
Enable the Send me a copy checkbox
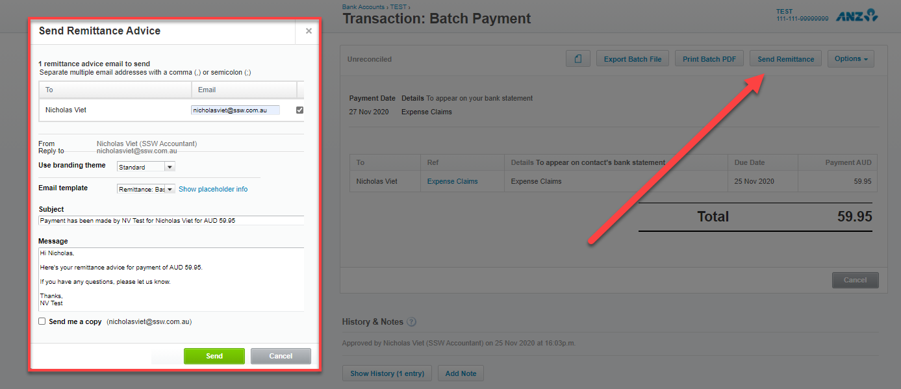click(x=42, y=321)
